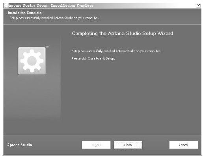Click the 'Aptana Studio' branding label at the bottom
The width and height of the screenshot is (203, 156).
(20, 145)
